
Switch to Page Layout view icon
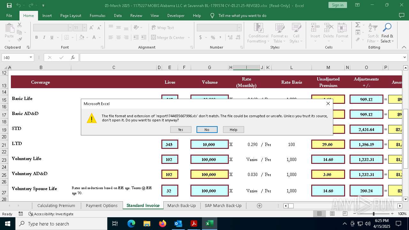332,214
